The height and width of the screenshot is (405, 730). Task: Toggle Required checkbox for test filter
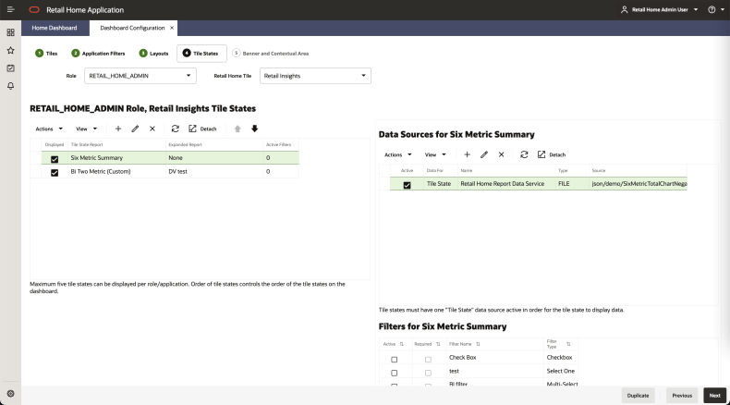click(x=429, y=373)
